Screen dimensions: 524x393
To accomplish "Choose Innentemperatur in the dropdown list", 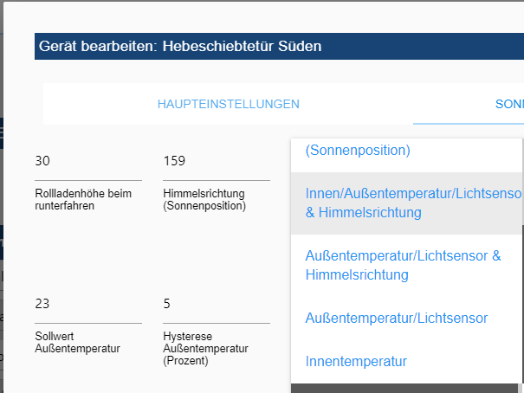I will tap(356, 361).
